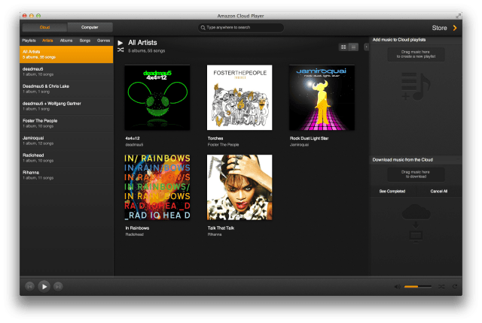The width and height of the screenshot is (482, 323).
Task: Click the Talk That Talk album title
Action: coord(221,228)
